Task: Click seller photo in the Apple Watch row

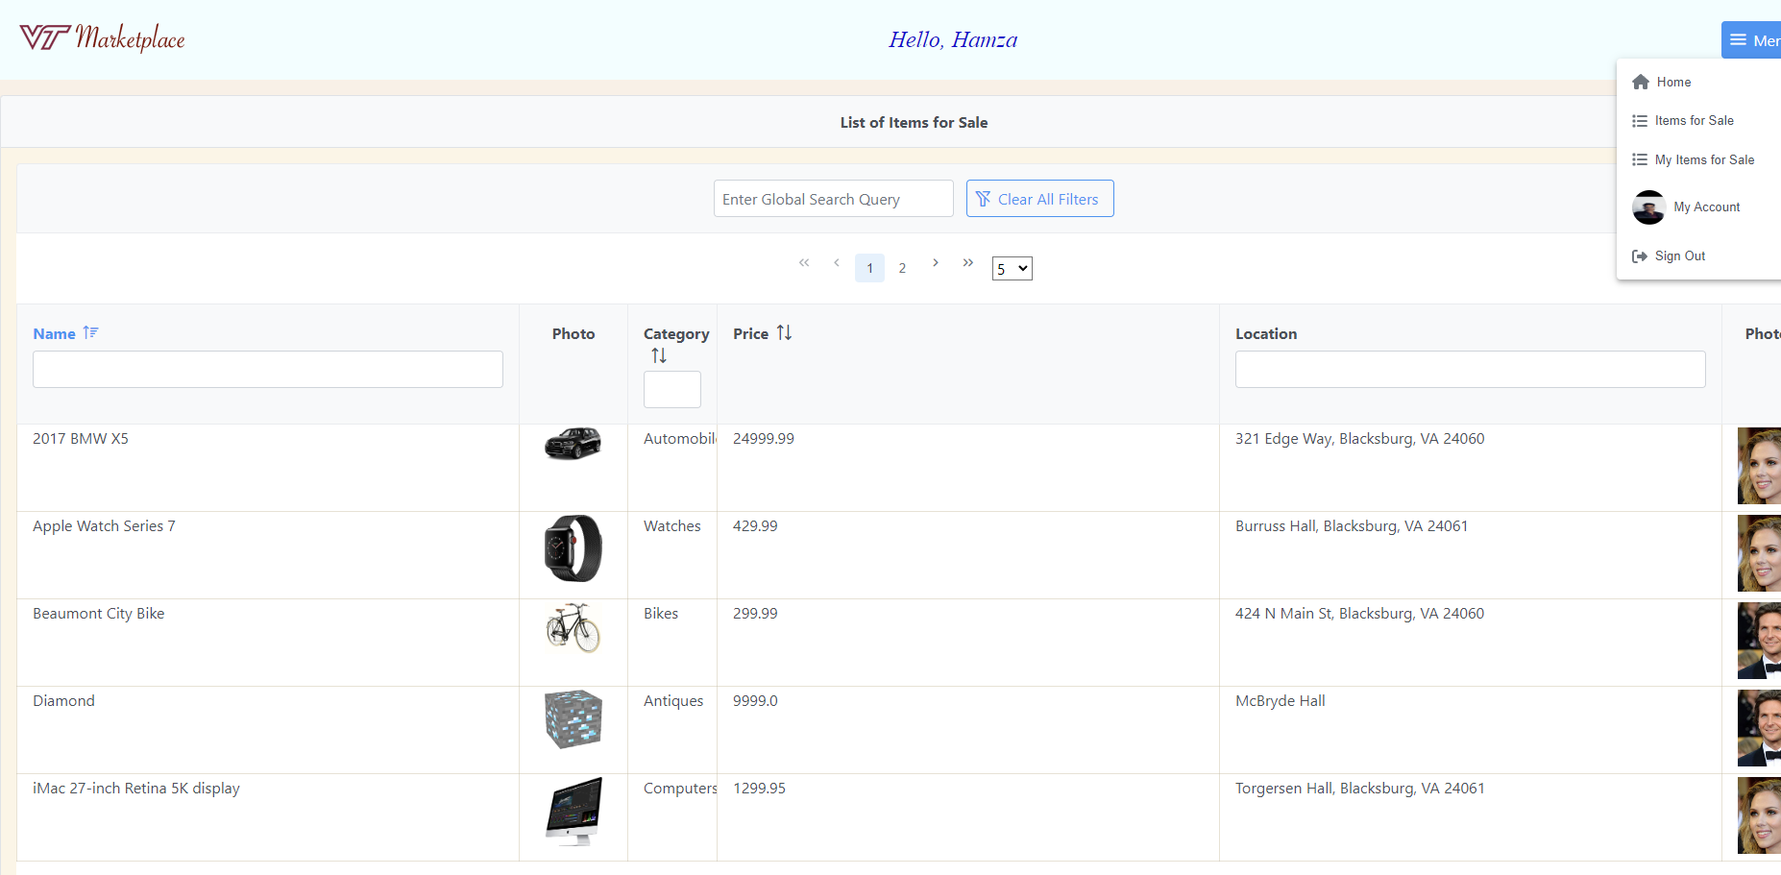Action: pyautogui.click(x=1759, y=553)
